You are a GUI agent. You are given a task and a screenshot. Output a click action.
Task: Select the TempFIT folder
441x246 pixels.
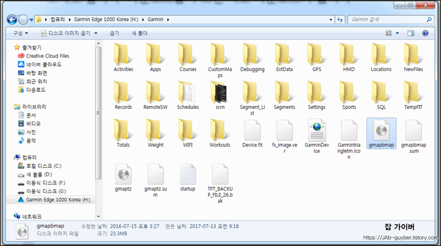click(413, 96)
